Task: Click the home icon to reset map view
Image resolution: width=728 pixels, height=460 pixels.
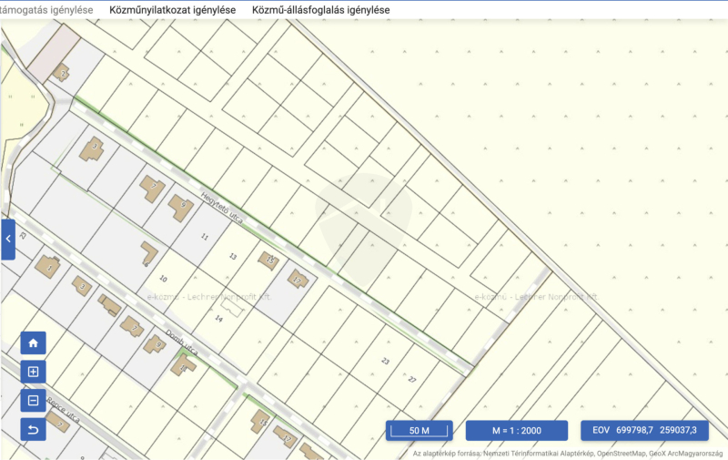Action: tap(33, 343)
